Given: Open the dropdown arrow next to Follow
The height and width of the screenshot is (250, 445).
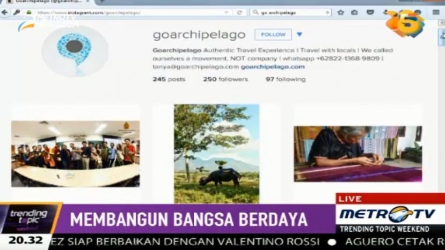Looking at the screenshot, I should pyautogui.click(x=300, y=35).
